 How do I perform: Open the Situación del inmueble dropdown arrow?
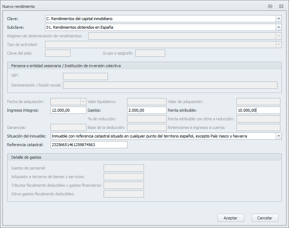click(279, 136)
